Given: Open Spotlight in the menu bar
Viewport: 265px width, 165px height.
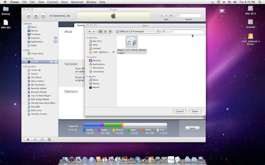Looking at the screenshot, I should 260,2.
